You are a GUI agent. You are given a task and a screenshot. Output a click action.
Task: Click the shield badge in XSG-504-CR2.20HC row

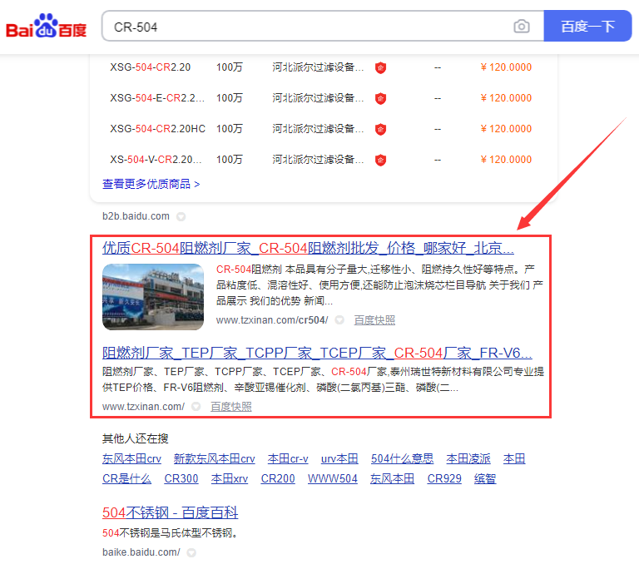[x=380, y=129]
